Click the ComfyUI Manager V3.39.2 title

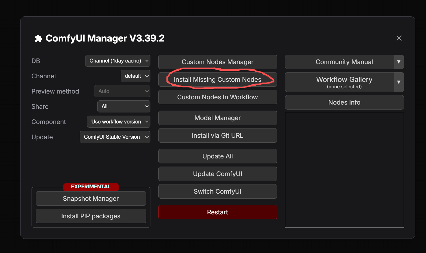(105, 38)
